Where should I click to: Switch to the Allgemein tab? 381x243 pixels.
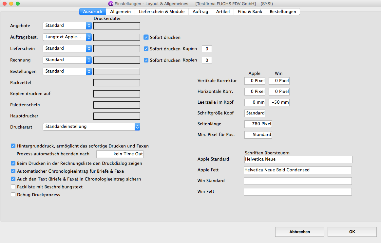(x=120, y=11)
